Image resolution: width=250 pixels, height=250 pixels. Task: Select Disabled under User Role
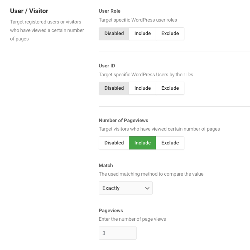pos(114,34)
